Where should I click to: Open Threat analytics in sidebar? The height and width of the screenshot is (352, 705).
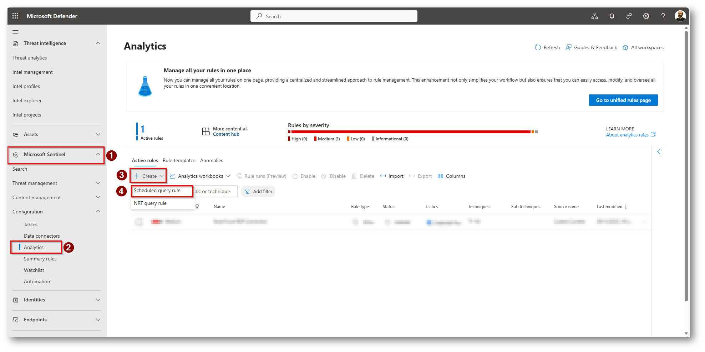[x=30, y=58]
